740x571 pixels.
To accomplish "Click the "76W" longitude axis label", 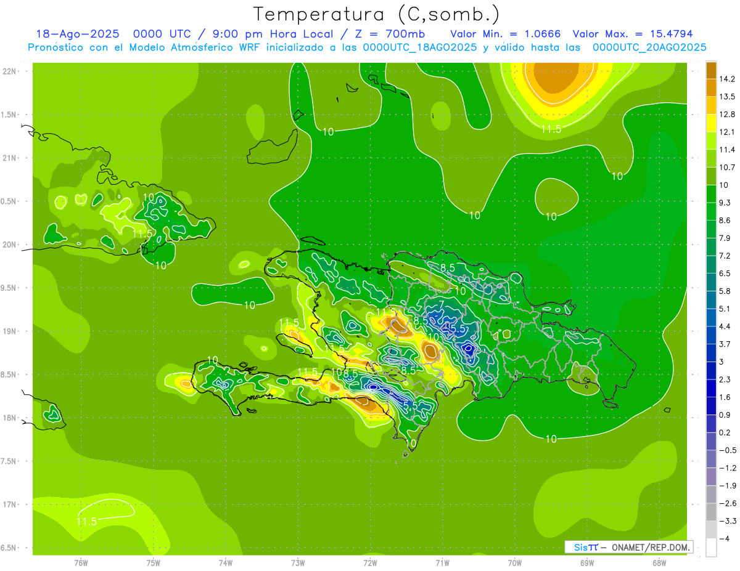I will point(81,563).
